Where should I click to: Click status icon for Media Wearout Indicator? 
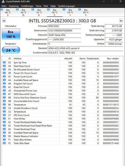pyautogui.click(x=4, y=136)
